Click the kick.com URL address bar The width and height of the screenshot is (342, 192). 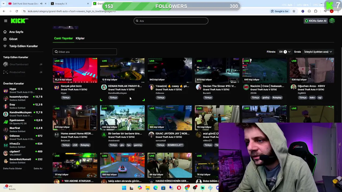(72, 11)
